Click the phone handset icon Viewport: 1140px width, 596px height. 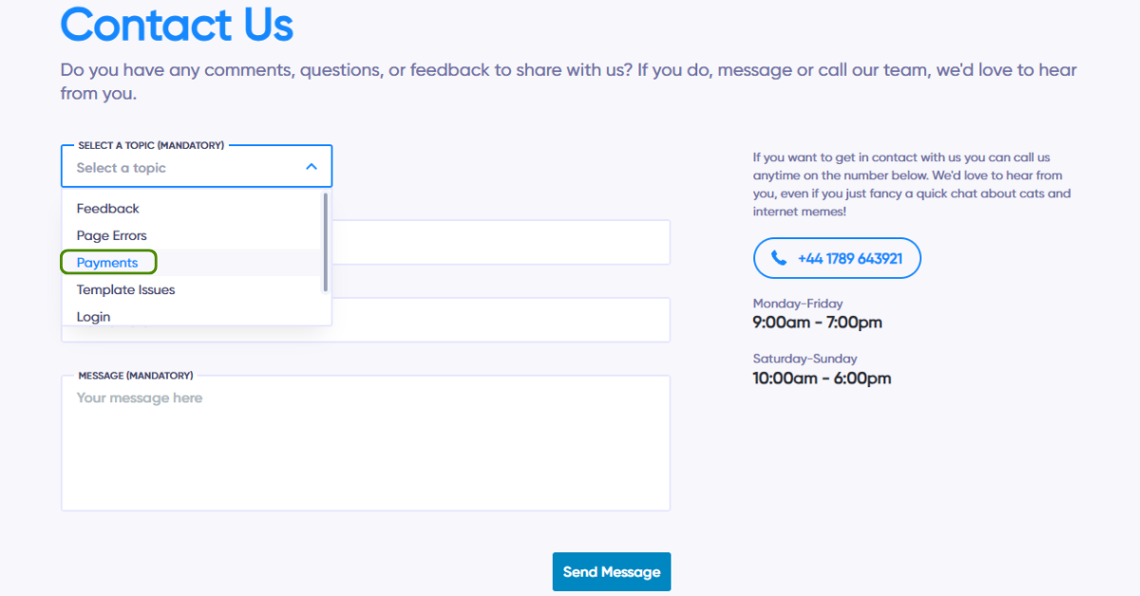[x=779, y=258]
